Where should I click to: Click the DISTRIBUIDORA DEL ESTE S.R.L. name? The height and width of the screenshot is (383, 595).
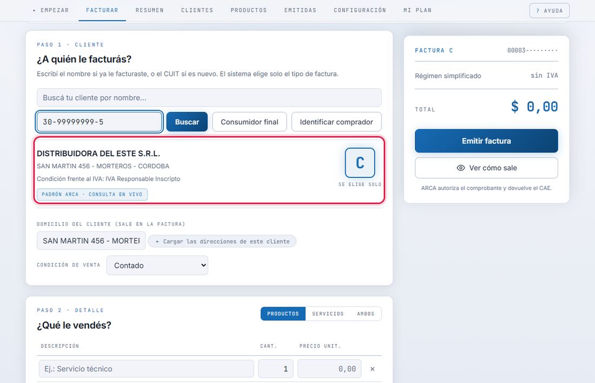98,153
